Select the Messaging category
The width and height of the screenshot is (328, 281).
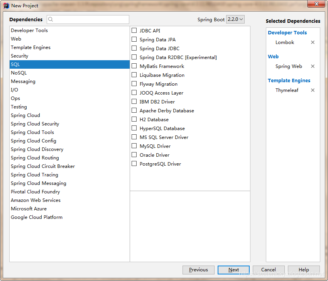[x=69, y=81]
